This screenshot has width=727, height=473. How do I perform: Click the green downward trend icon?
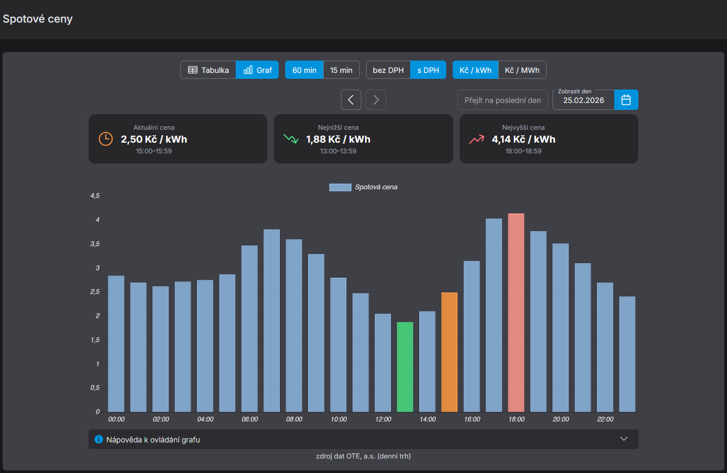(x=290, y=139)
